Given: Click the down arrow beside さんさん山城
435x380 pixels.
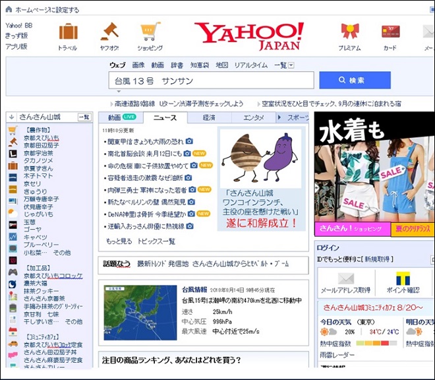Looking at the screenshot, I should (11, 117).
